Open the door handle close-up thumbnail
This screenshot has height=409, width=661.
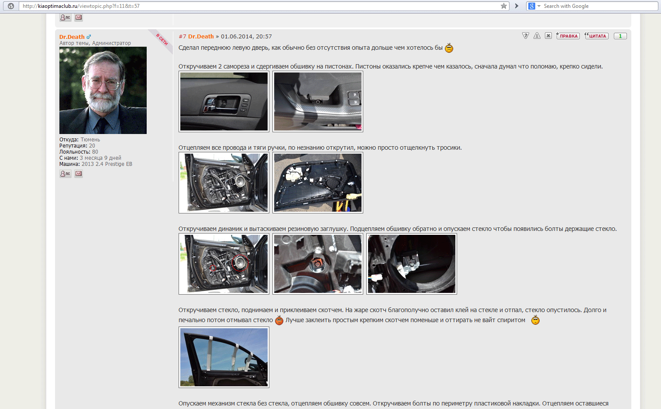click(224, 101)
